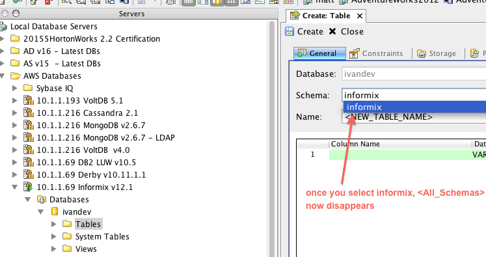
Task: Click the Derby v10.11.1.1 server icon
Action: 29,175
